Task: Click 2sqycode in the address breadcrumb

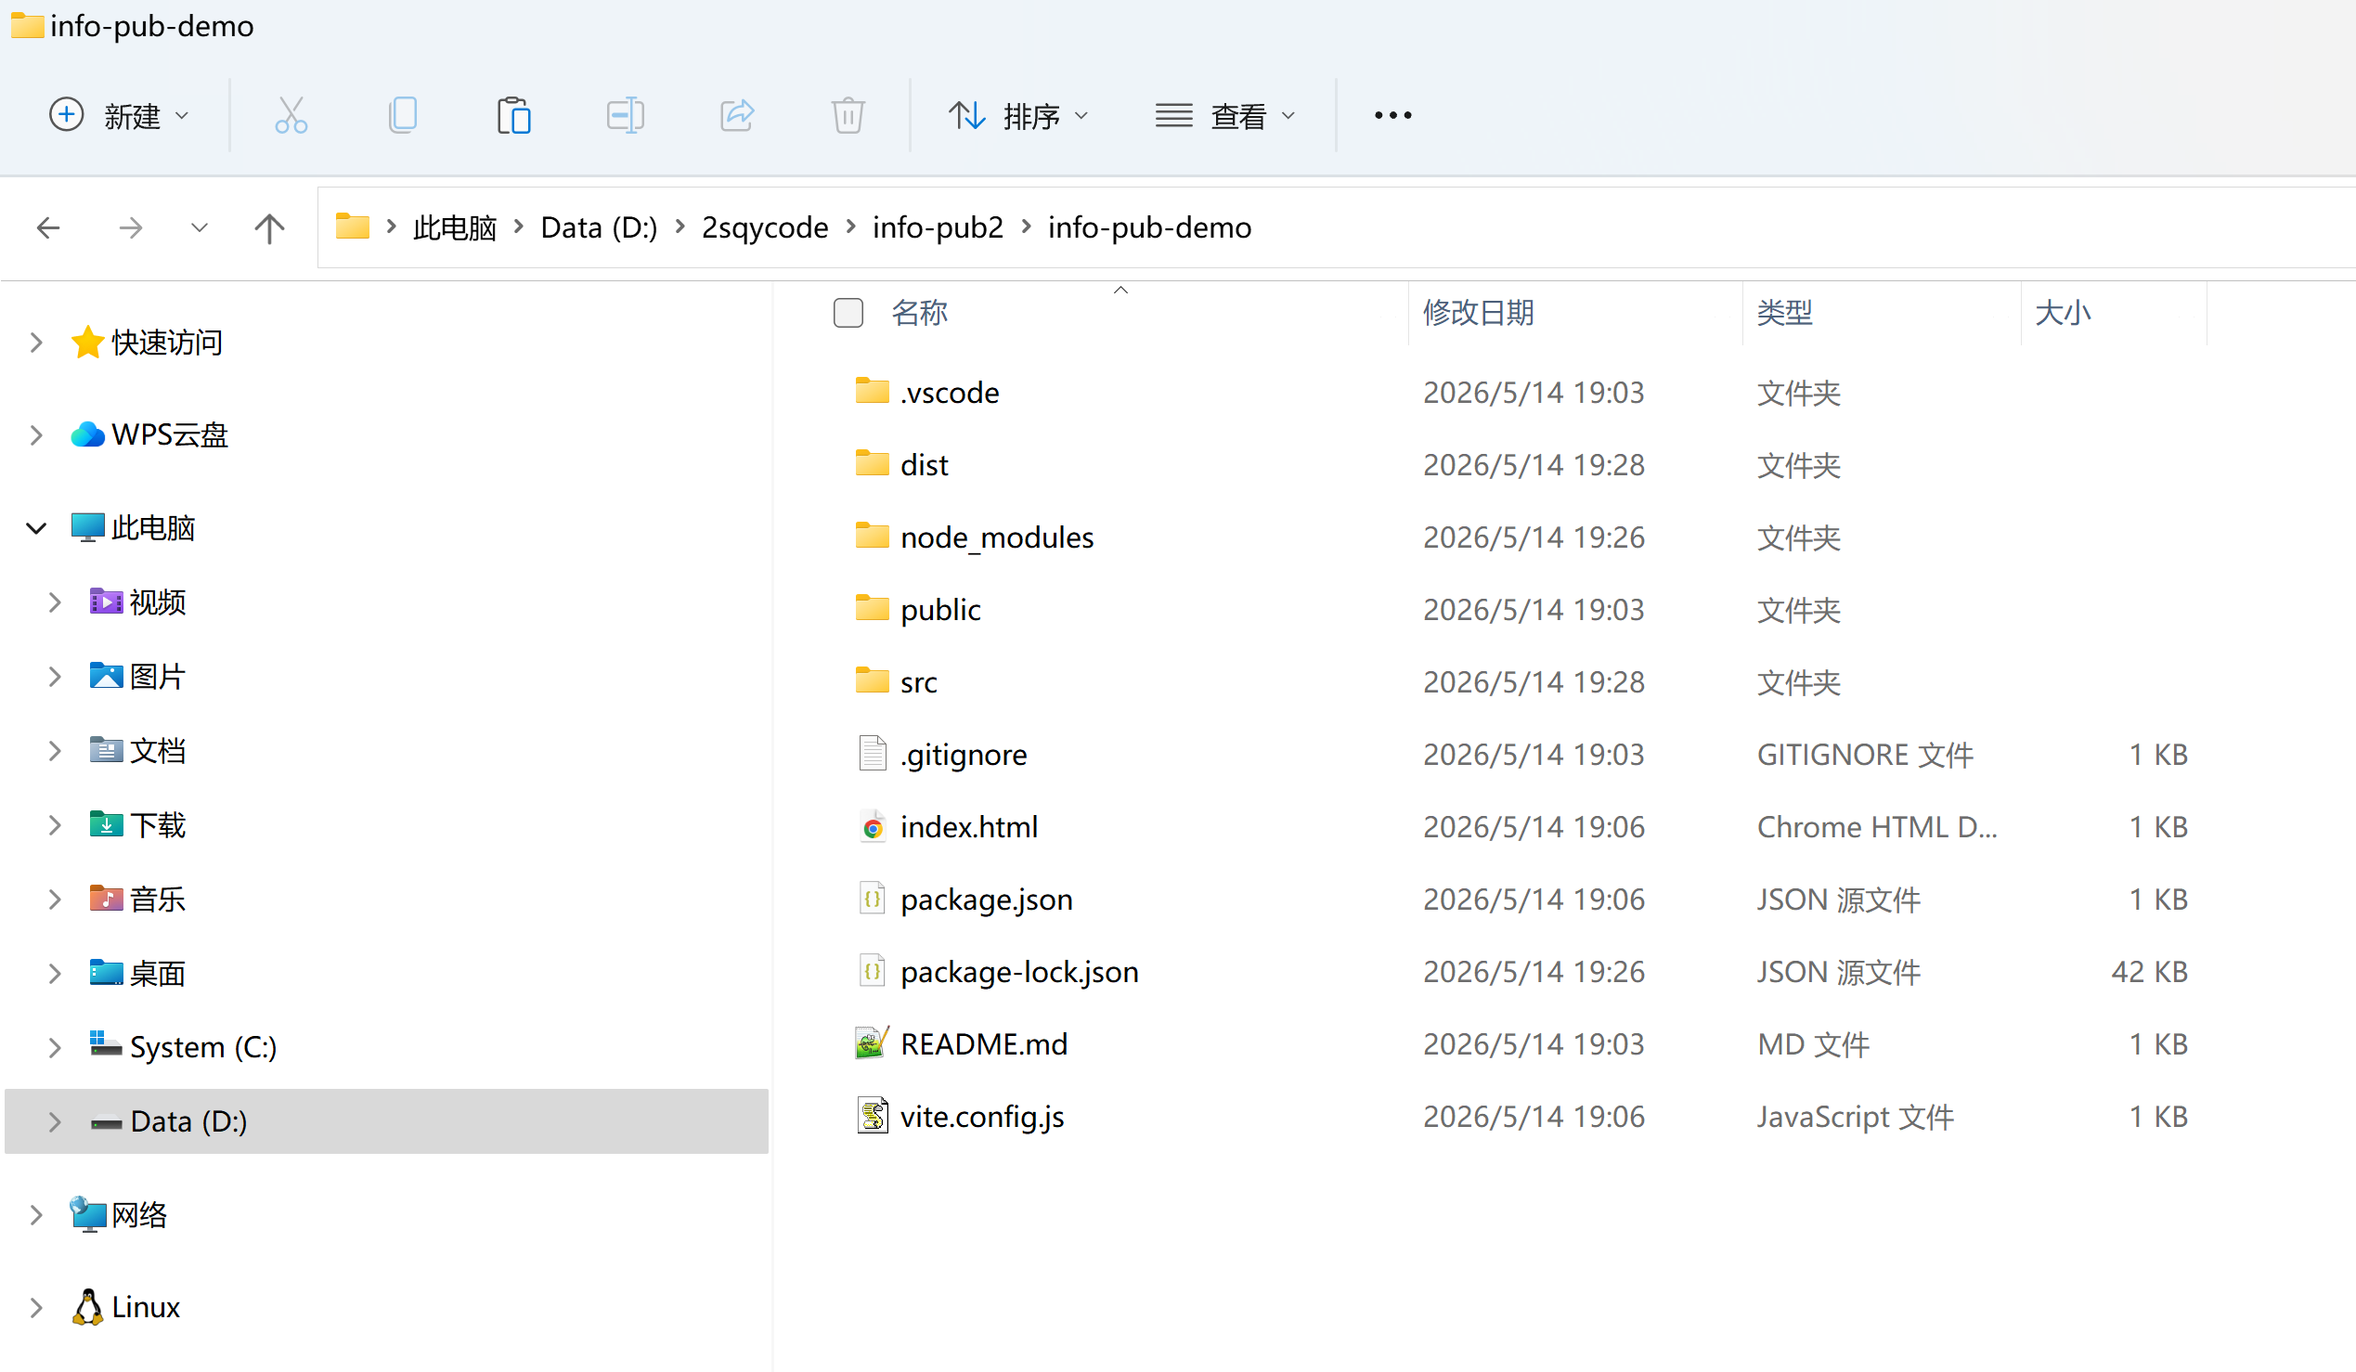Action: click(765, 227)
